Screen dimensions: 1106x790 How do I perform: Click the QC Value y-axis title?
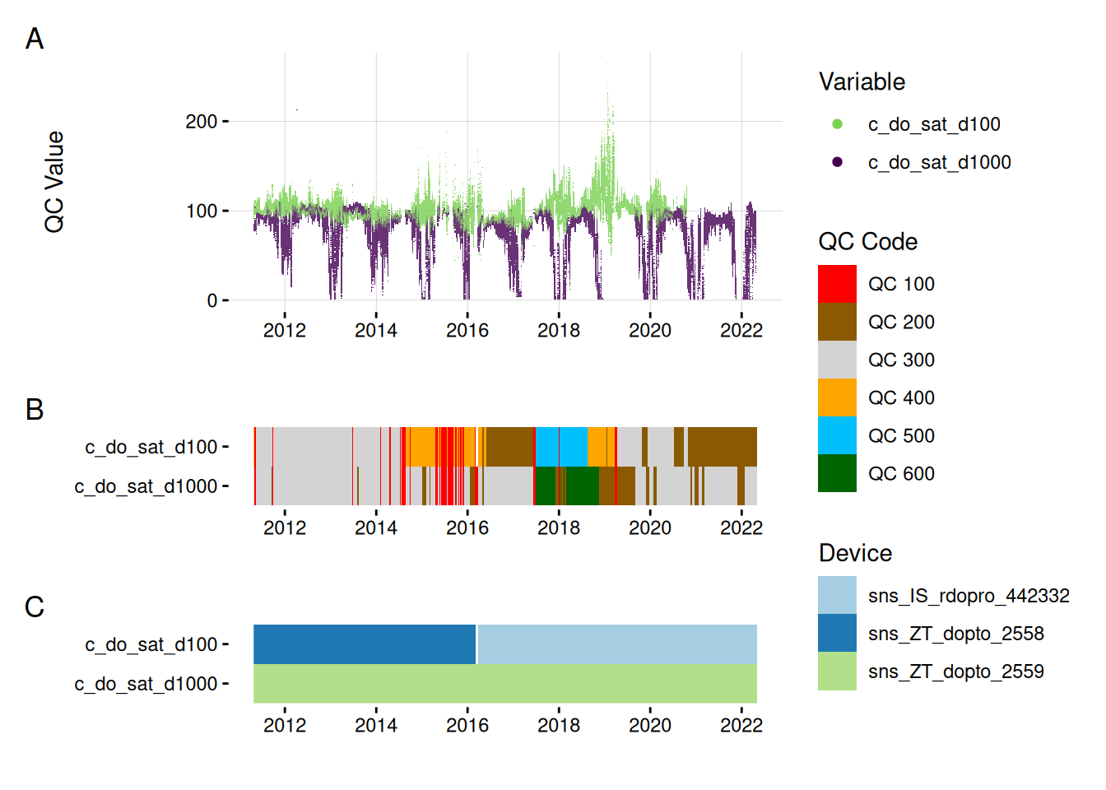click(x=54, y=182)
